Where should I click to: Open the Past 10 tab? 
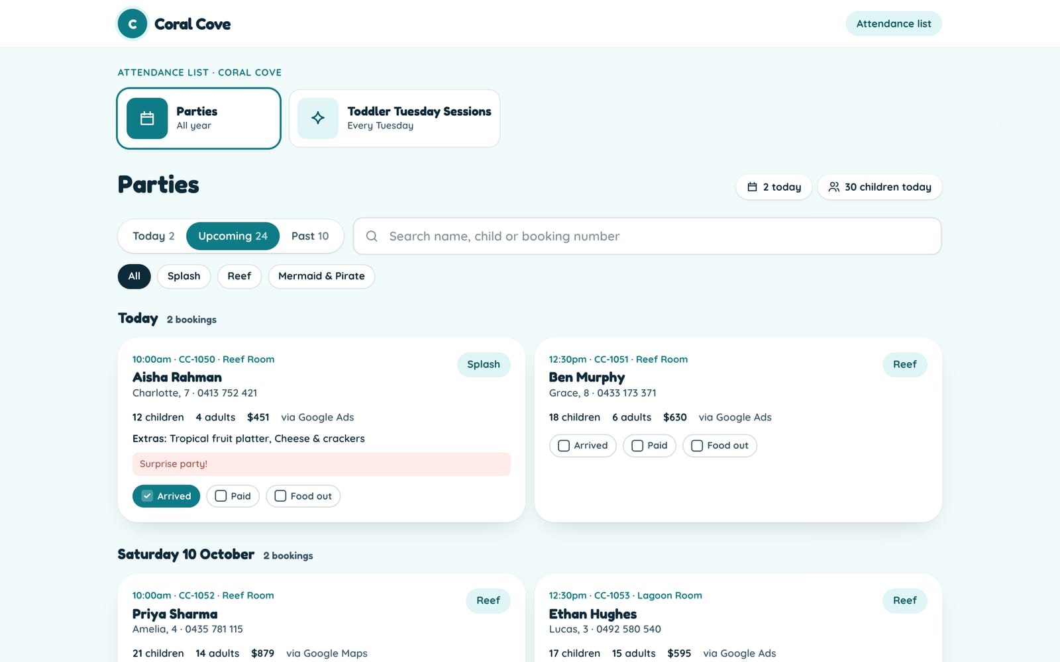point(310,236)
